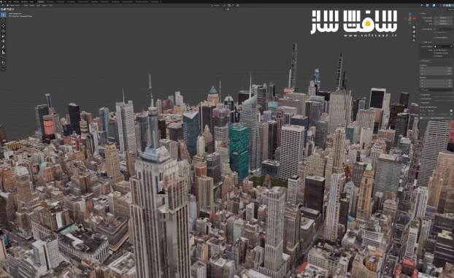Viewport: 454px width, 278px height.
Task: Activate the Rotate tool
Action: coord(3,31)
